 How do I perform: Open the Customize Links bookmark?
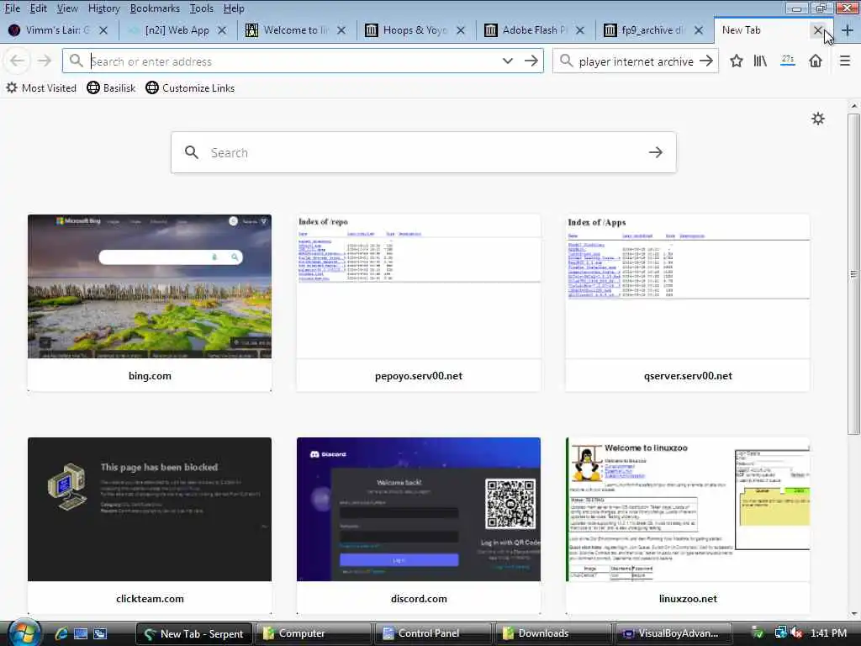[190, 87]
